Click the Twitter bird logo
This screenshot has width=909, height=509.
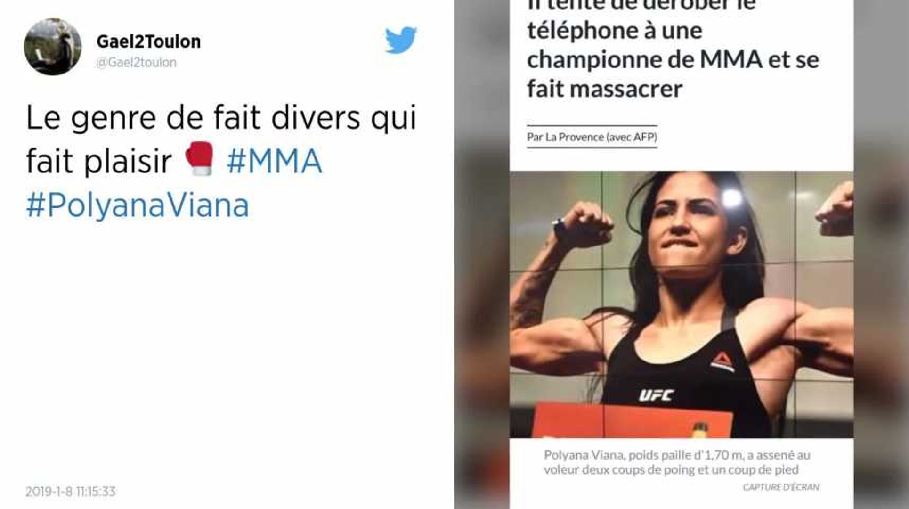[x=401, y=41]
